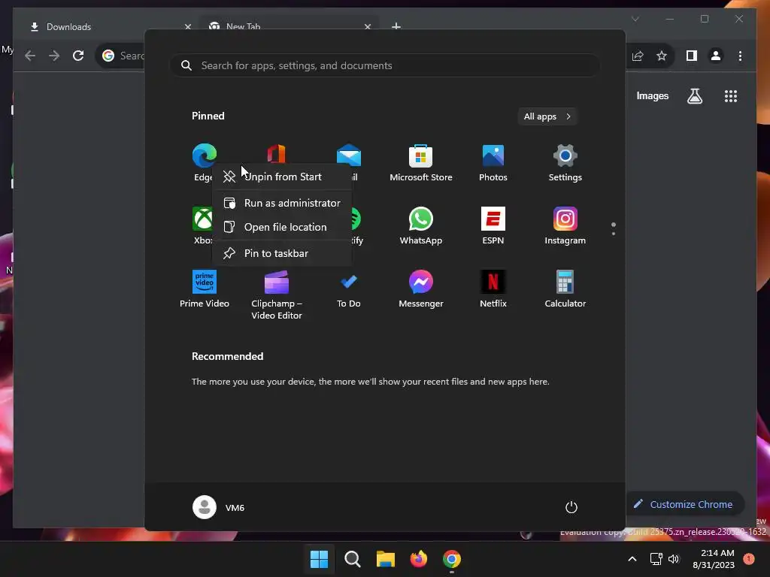Click the Start menu power button
The height and width of the screenshot is (577, 770).
click(571, 507)
